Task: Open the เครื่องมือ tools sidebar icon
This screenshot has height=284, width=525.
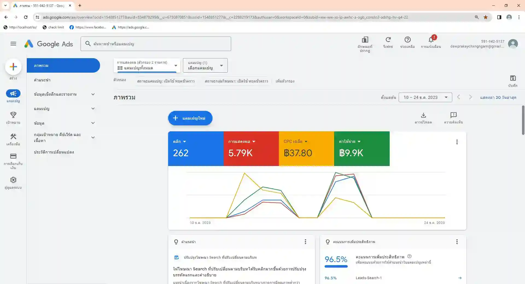Action: click(13, 137)
